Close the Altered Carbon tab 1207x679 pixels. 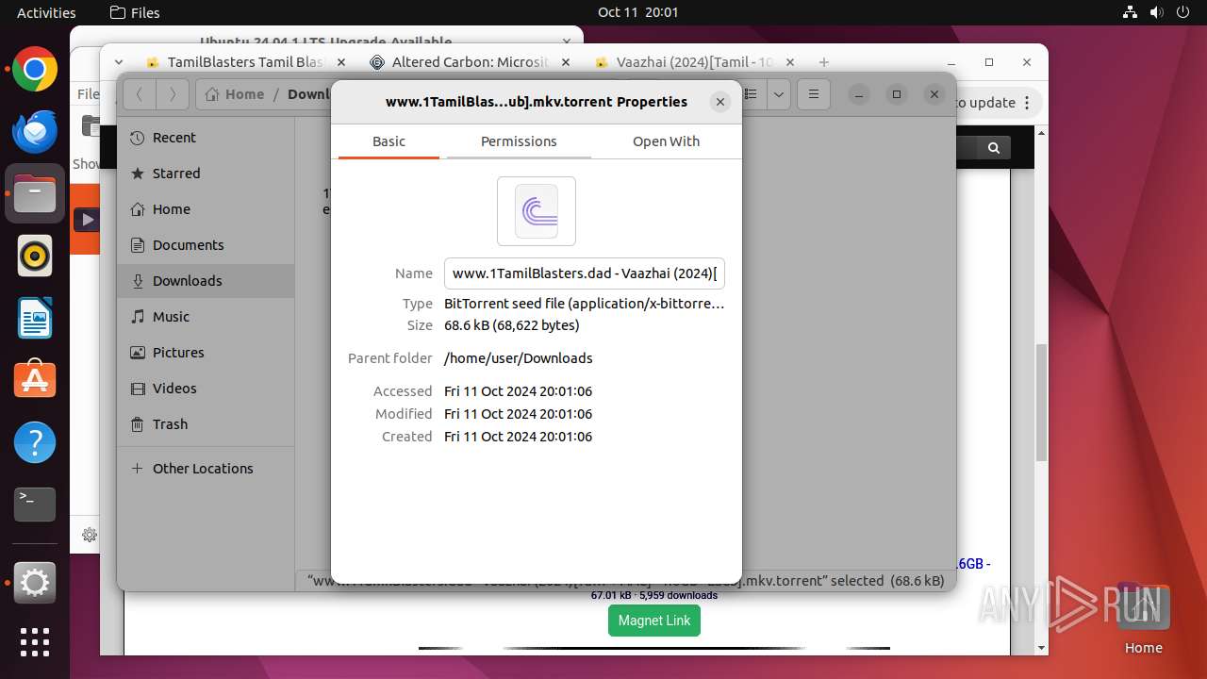point(566,62)
